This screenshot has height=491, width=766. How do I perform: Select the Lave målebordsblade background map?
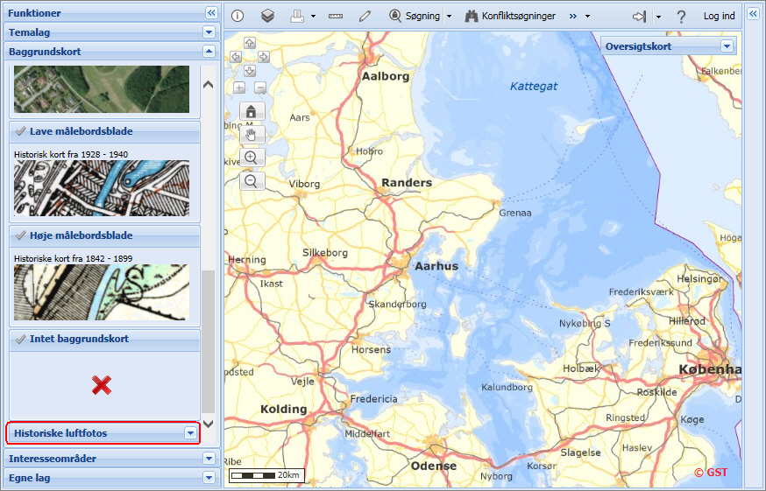click(x=104, y=131)
